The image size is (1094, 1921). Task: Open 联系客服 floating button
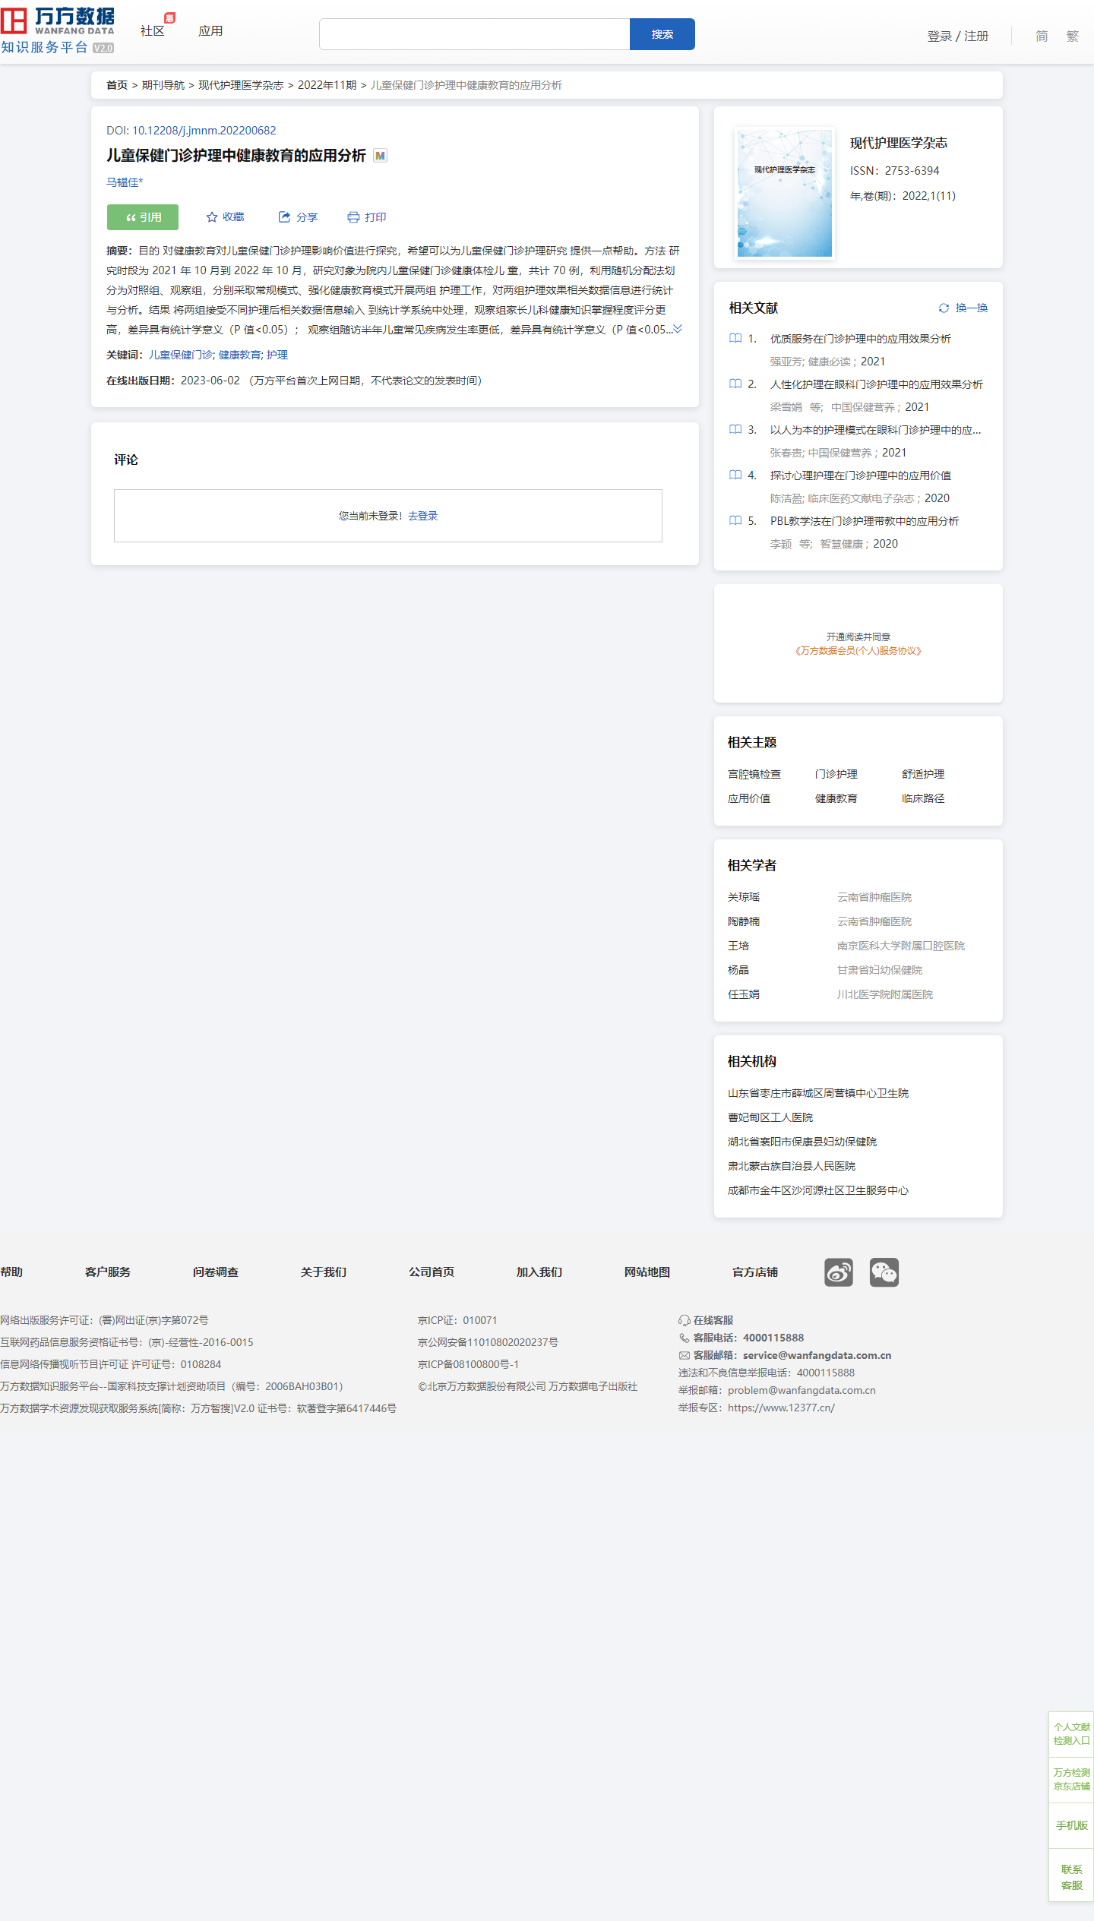click(x=1071, y=1876)
